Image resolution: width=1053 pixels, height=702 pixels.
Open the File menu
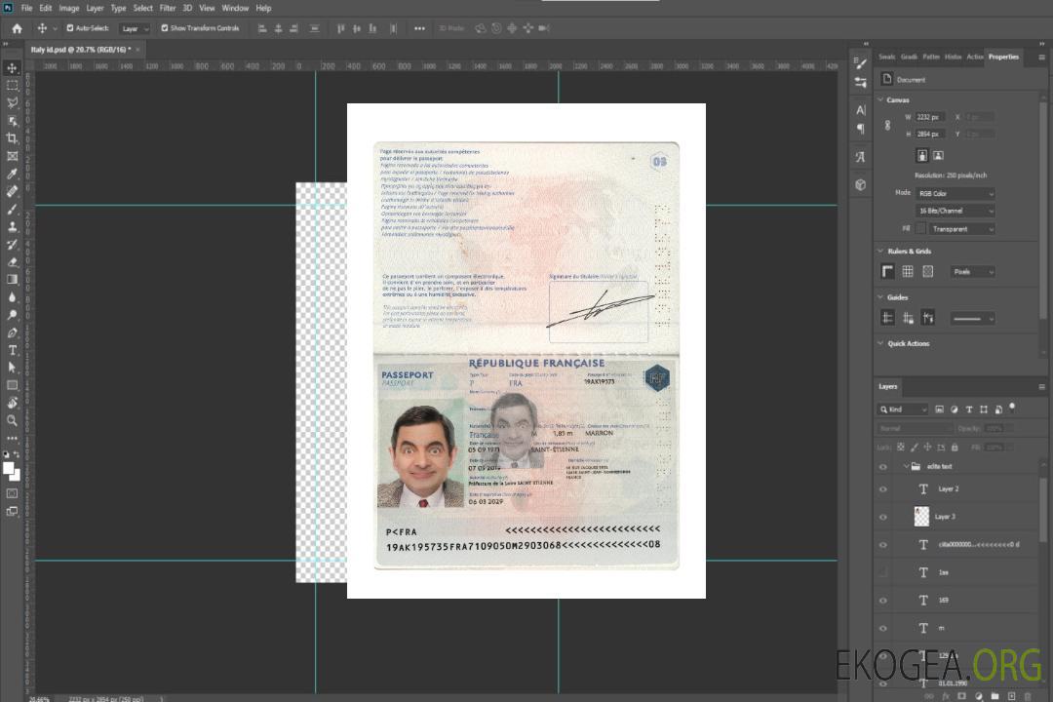[x=26, y=8]
